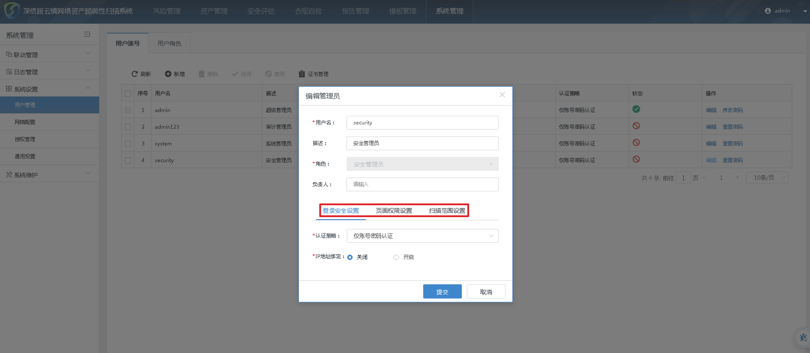Select 开启 radio for IP地址绑定

pos(396,257)
